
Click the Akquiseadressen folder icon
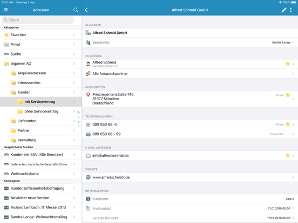(13, 73)
